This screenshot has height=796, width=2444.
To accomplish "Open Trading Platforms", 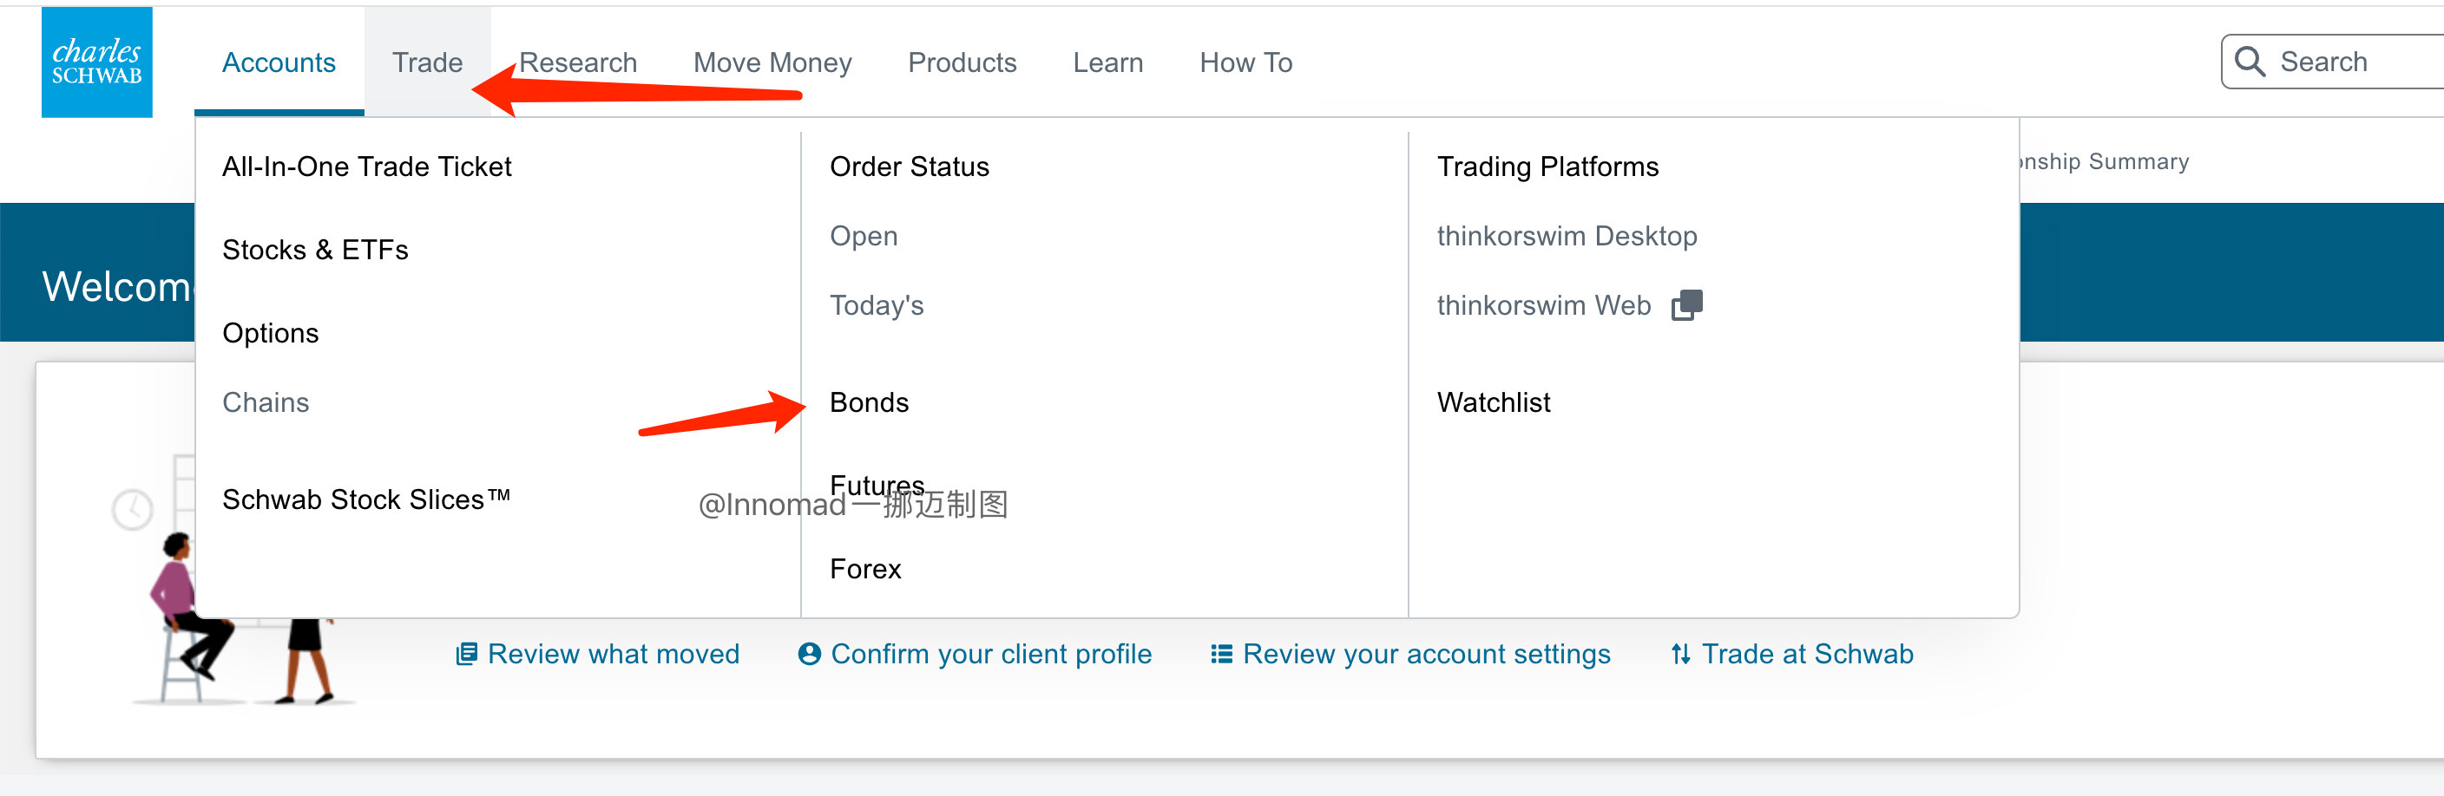I will click(1547, 166).
